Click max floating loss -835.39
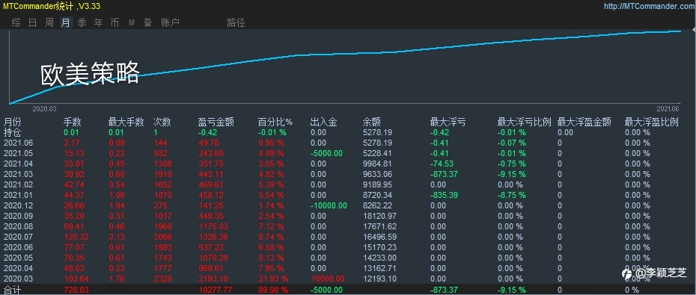 click(x=445, y=195)
